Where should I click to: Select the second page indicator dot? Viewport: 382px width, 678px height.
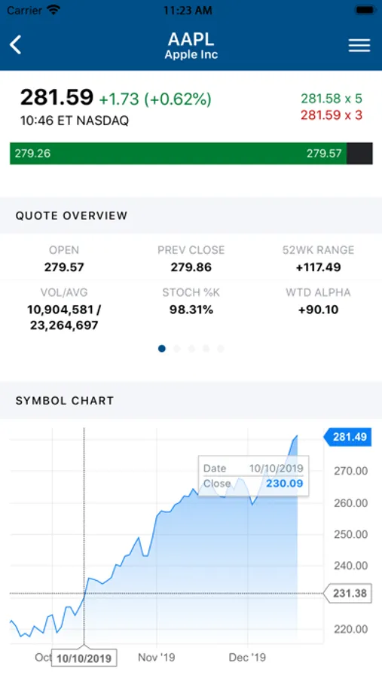pyautogui.click(x=176, y=349)
